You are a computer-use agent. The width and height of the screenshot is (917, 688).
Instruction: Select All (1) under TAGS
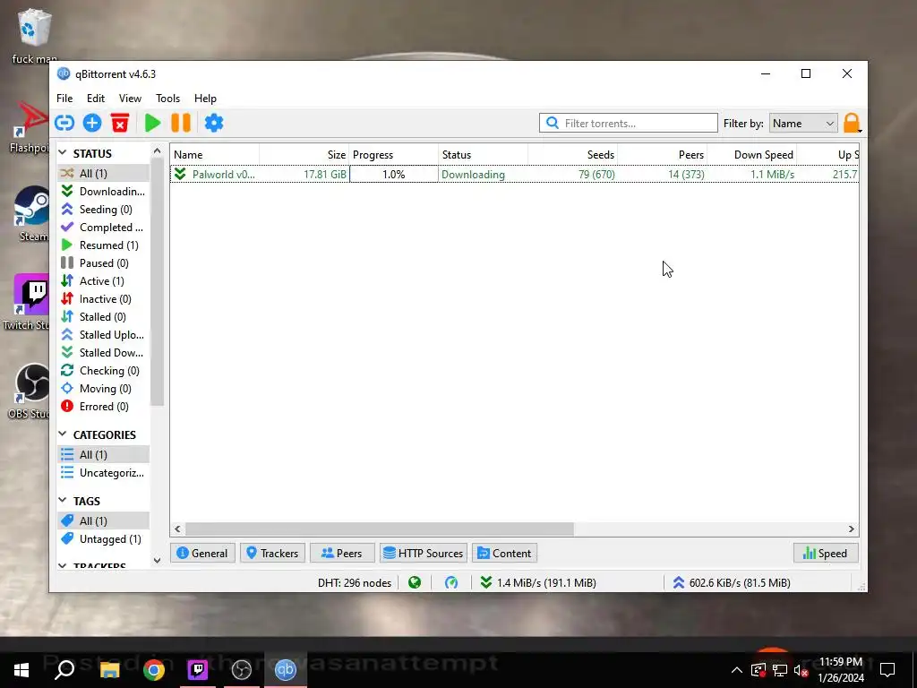pos(104,520)
